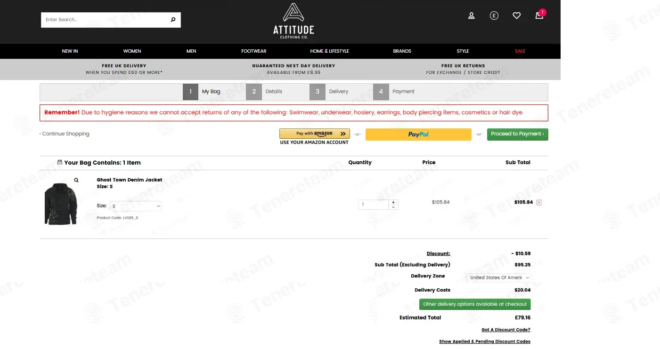Open the Ghost Town Denim Jacket title
Viewport: 660px width, 349px height.
click(130, 180)
